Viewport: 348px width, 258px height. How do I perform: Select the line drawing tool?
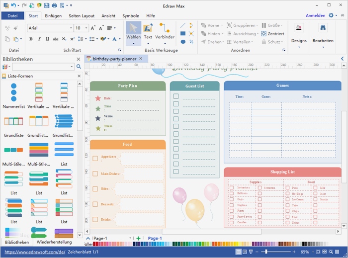pyautogui.click(x=183, y=25)
